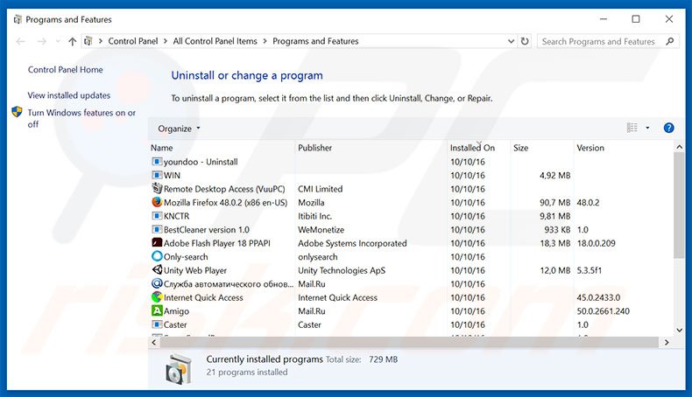Click the BestCleaner version 1.0 icon
The height and width of the screenshot is (397, 692).
click(157, 230)
